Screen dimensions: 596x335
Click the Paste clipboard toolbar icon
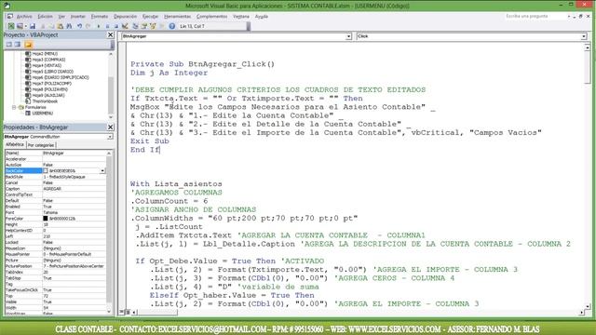(61, 26)
